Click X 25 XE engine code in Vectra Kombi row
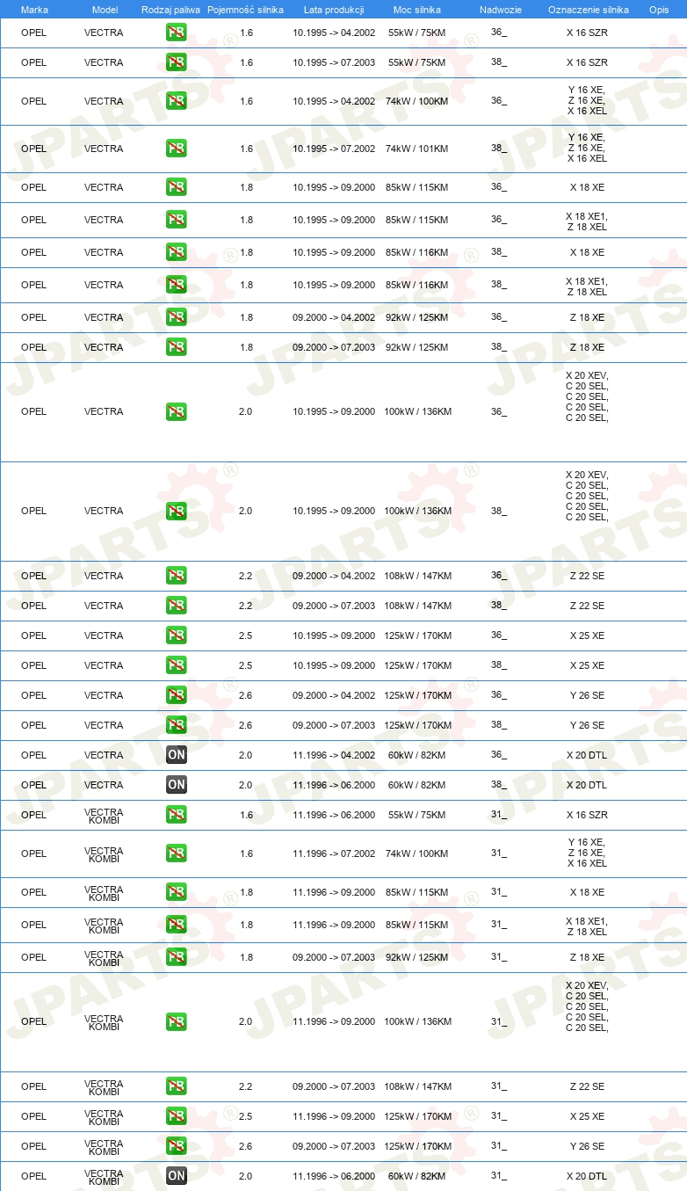 click(x=587, y=1116)
